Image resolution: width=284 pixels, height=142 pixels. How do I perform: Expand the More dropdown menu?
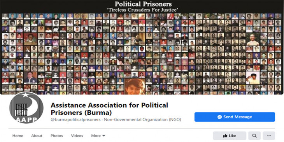click(98, 136)
